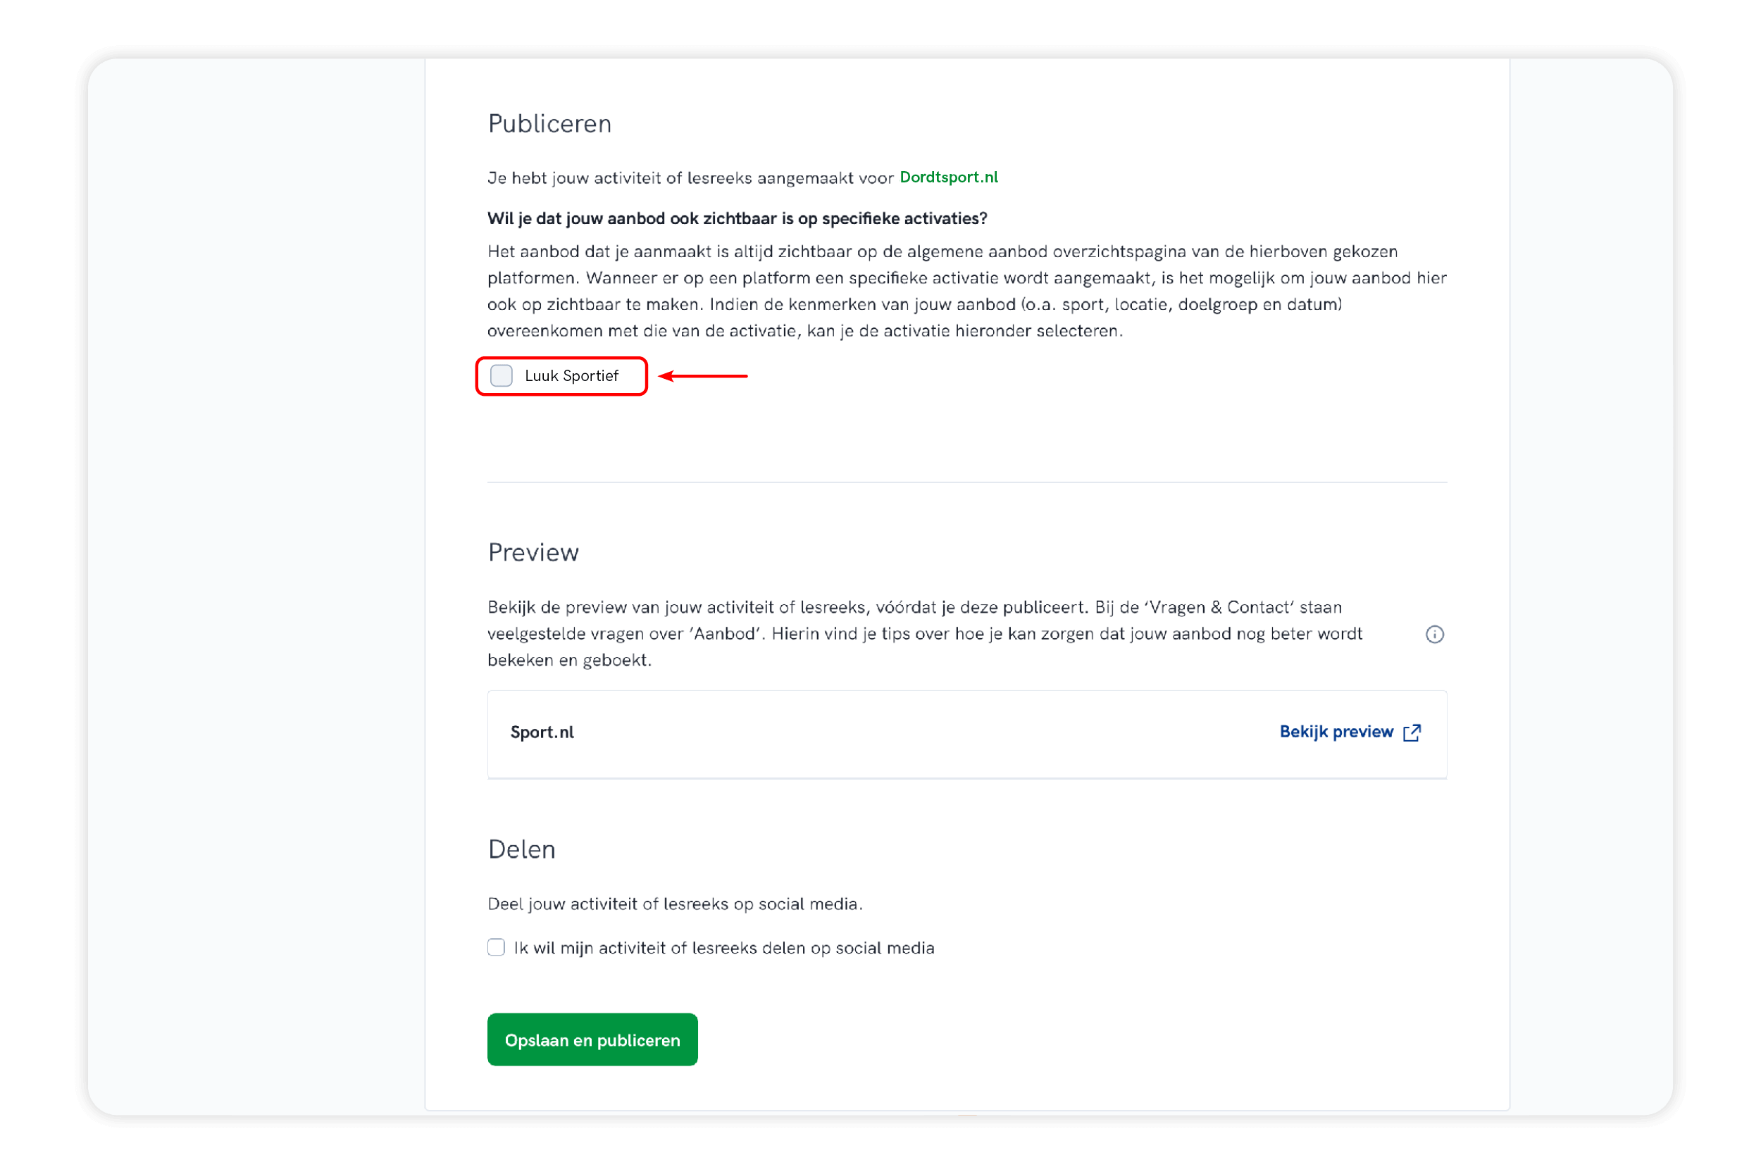The height and width of the screenshot is (1174, 1761).
Task: Click the paragraph starting 'Bekijk de preview van'
Action: click(924, 633)
